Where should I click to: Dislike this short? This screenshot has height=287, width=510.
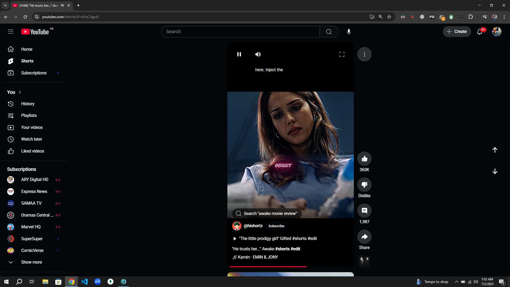pyautogui.click(x=364, y=185)
